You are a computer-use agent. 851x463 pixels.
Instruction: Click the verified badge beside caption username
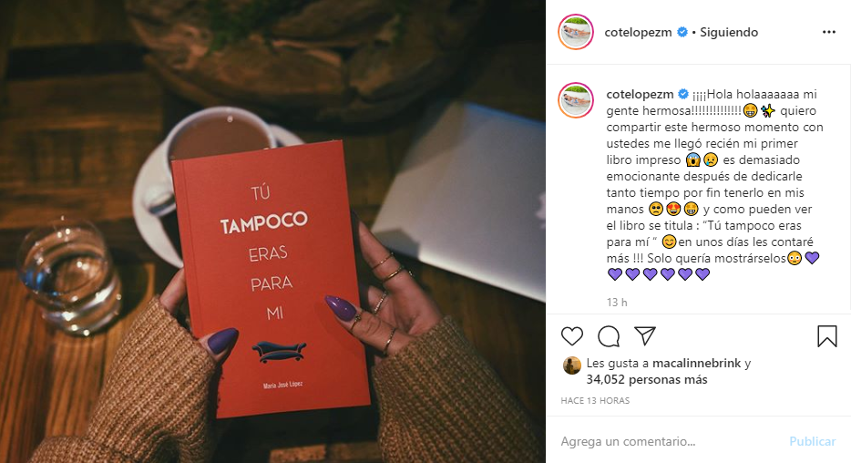click(x=683, y=94)
